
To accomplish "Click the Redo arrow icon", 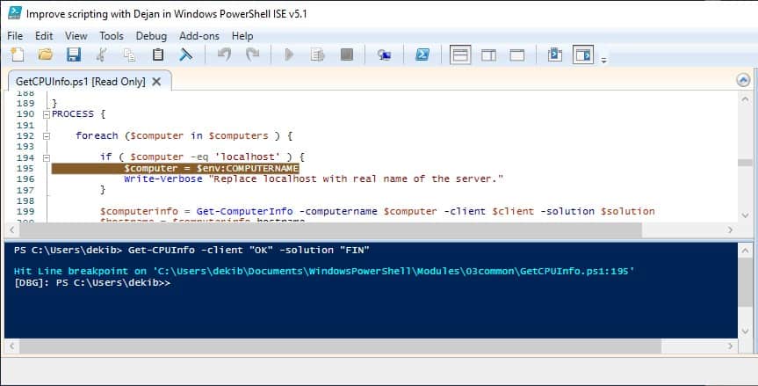I will pos(252,55).
